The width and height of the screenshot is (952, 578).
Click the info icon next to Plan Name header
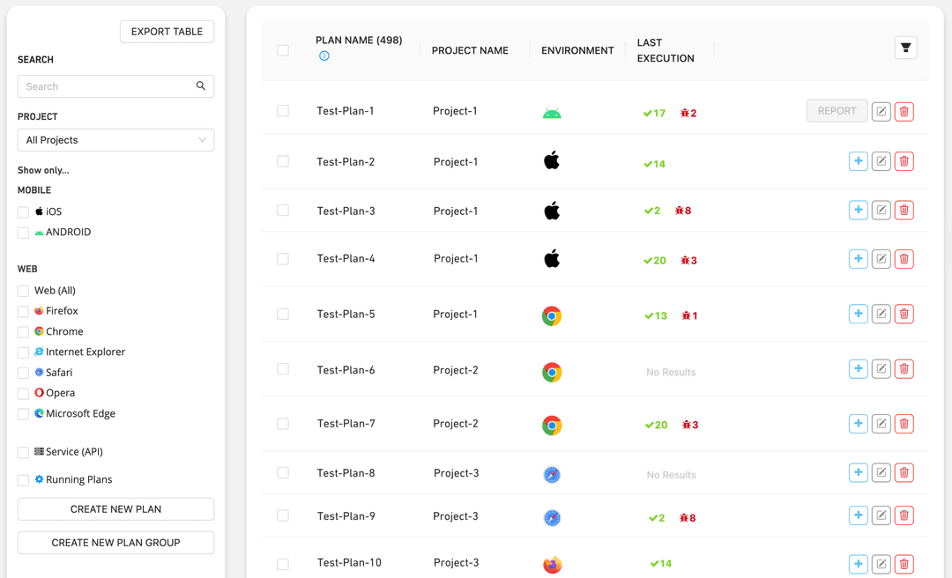(x=324, y=56)
